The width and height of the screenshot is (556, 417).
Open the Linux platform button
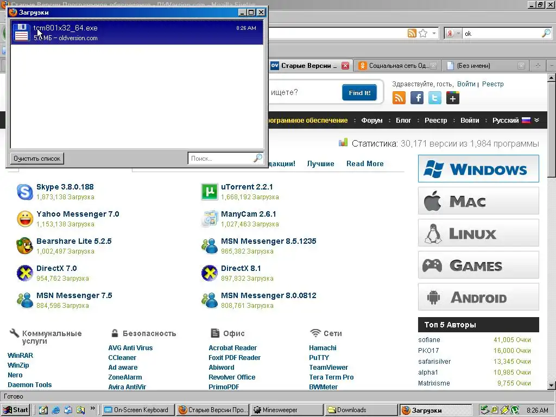[x=478, y=232]
